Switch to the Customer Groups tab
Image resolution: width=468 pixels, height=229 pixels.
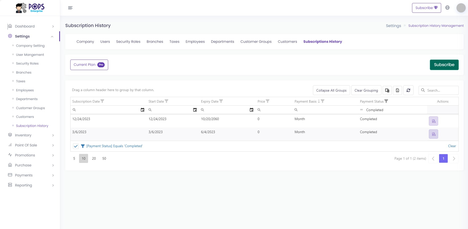256,42
